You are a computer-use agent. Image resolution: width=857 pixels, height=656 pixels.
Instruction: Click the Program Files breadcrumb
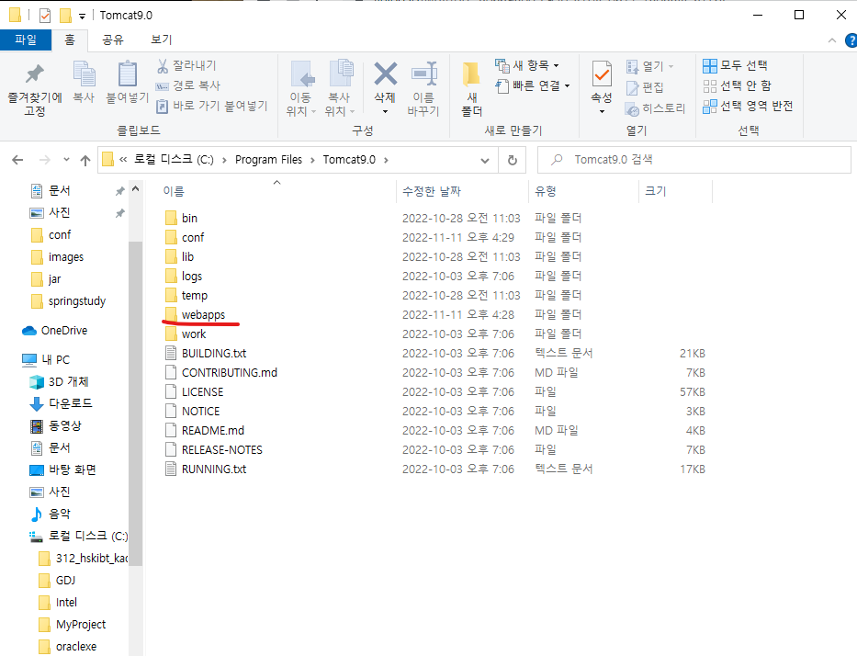click(x=268, y=160)
